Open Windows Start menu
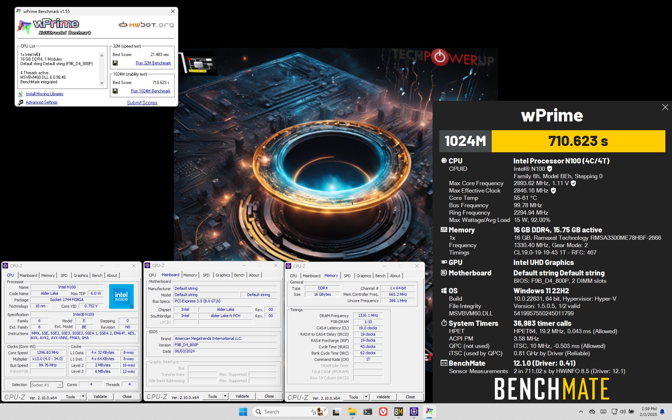The image size is (672, 420). click(x=243, y=412)
